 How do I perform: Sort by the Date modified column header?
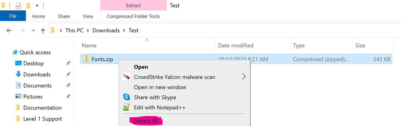(236, 45)
